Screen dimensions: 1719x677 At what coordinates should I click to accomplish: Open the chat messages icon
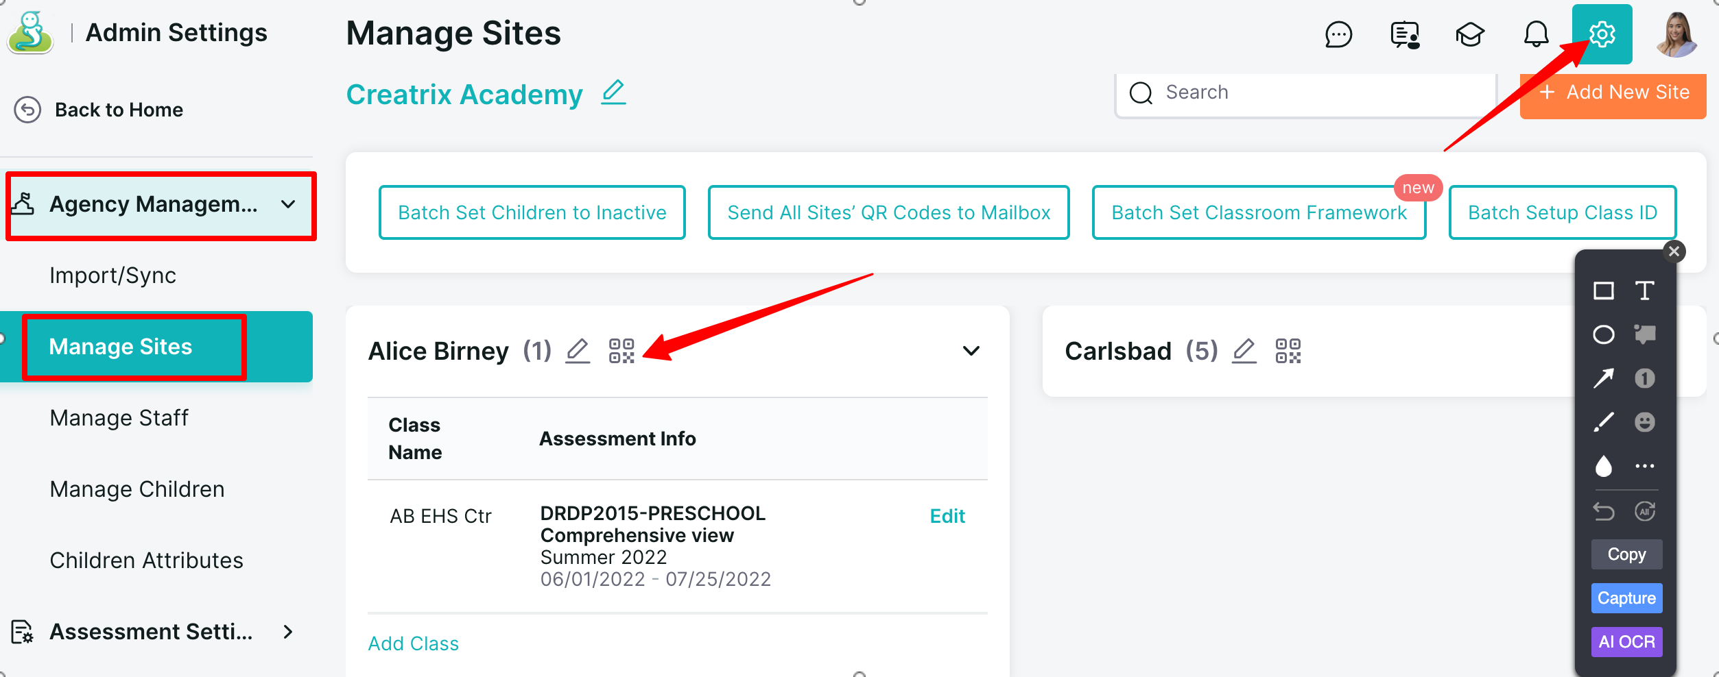(x=1338, y=34)
